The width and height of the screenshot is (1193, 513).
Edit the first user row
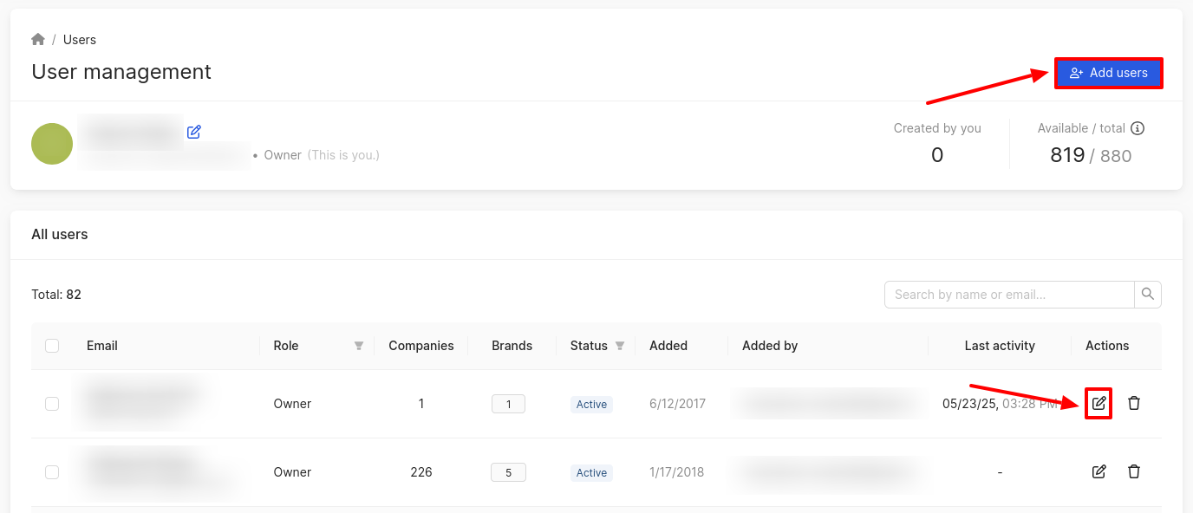tap(1098, 404)
